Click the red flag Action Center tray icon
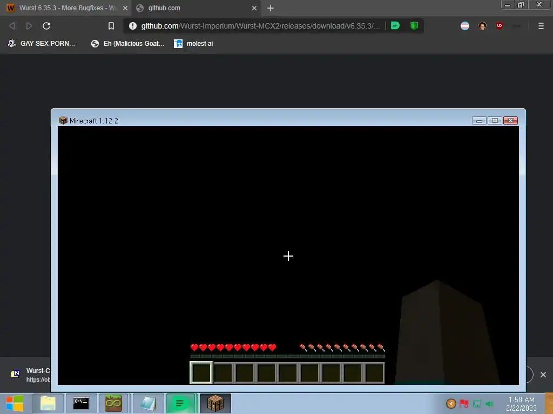This screenshot has height=414, width=553. [464, 403]
